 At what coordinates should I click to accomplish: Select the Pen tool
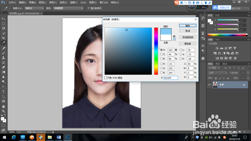tap(3, 87)
